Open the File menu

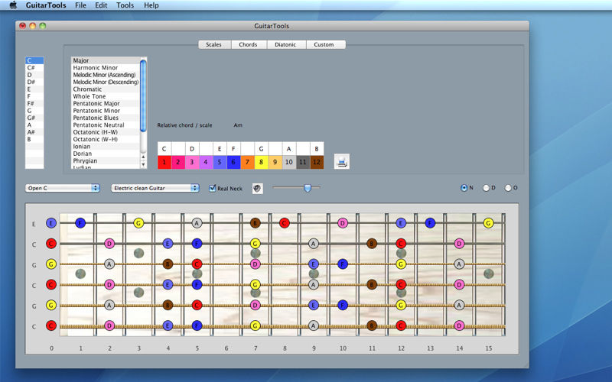[80, 5]
